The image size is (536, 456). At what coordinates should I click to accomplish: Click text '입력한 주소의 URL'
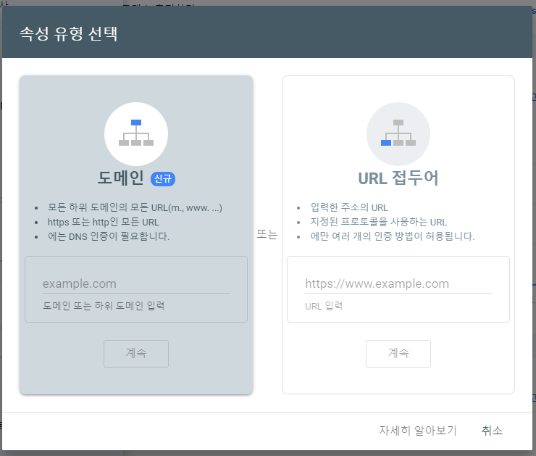349,207
